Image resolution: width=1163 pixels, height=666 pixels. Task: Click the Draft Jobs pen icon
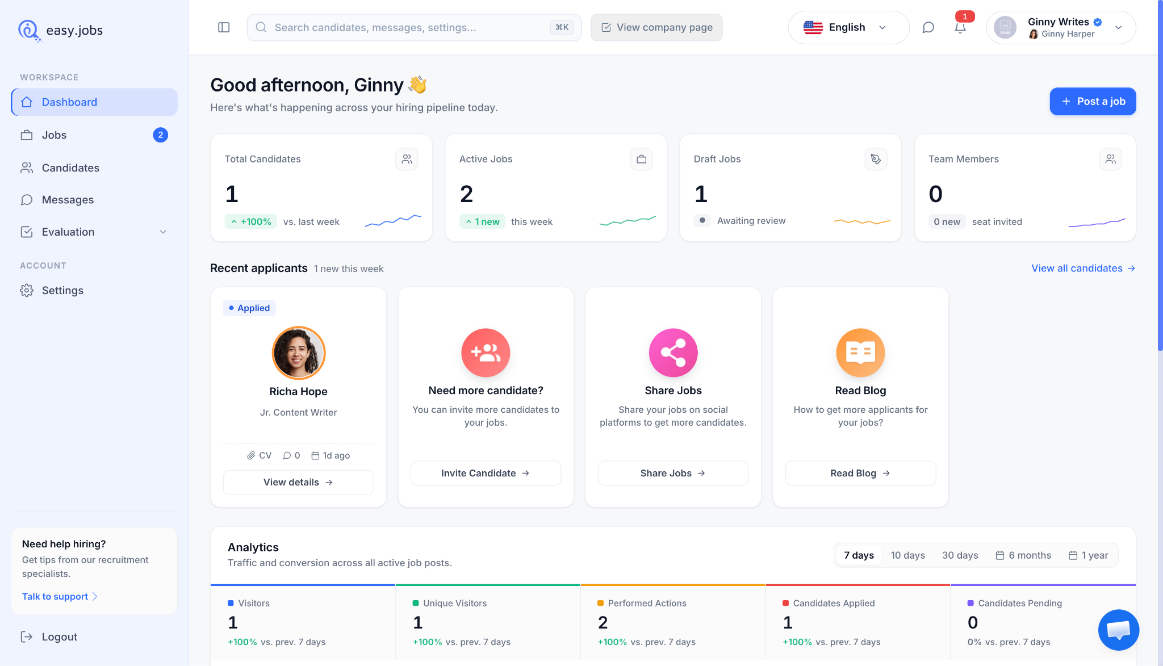pos(876,159)
